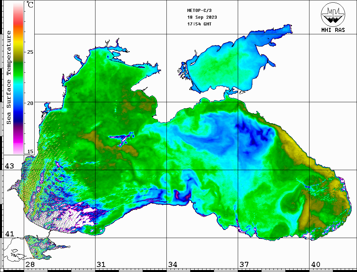Click the 'METOP-C/3' satellite label

point(199,11)
